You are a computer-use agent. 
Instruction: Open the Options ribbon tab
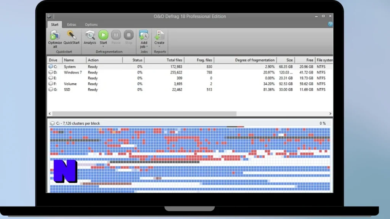click(x=91, y=25)
